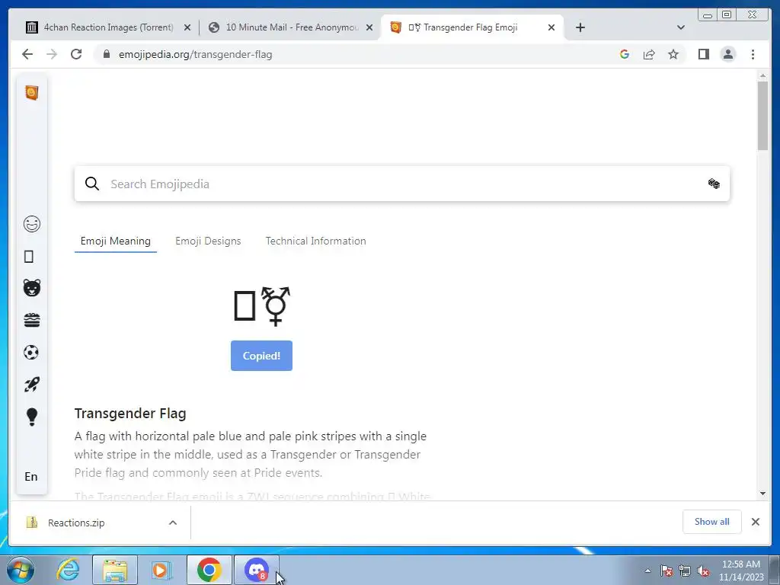
Task: Open Discord from taskbar
Action: [257, 570]
